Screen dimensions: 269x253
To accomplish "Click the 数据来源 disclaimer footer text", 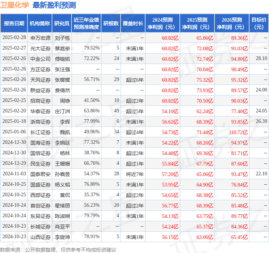I will (x=58, y=250).
